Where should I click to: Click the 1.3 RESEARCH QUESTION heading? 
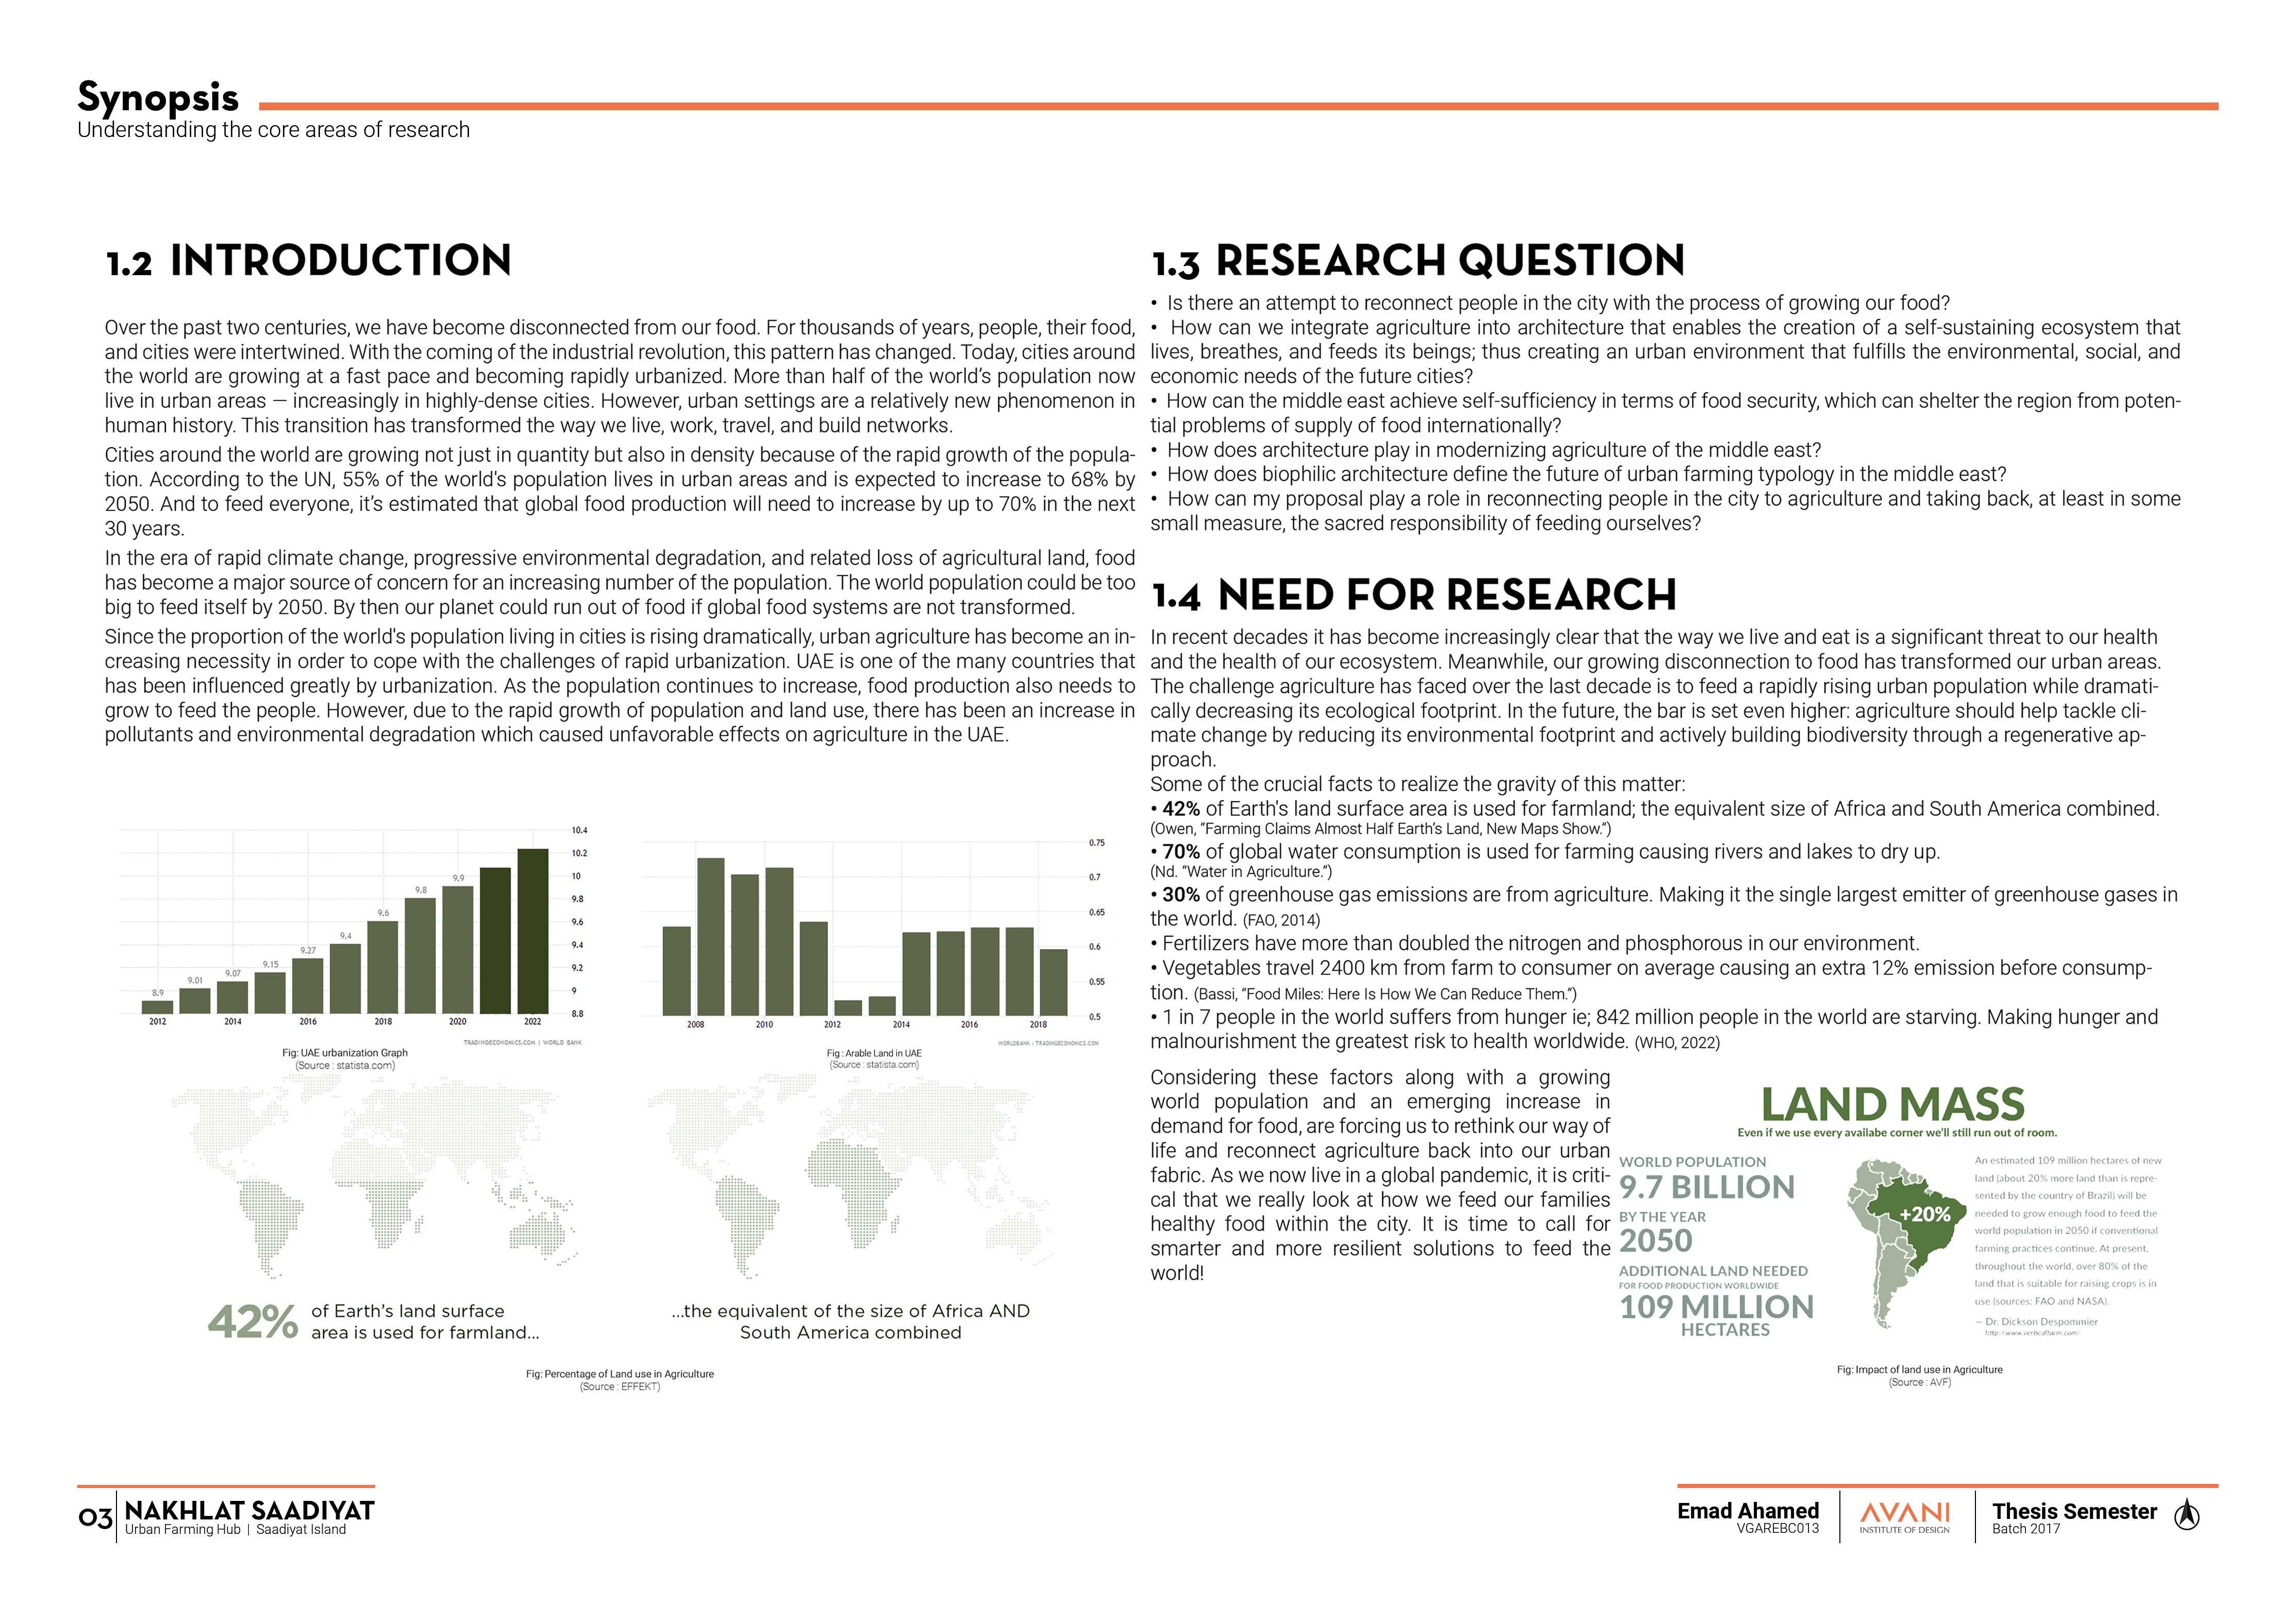pos(1417,260)
